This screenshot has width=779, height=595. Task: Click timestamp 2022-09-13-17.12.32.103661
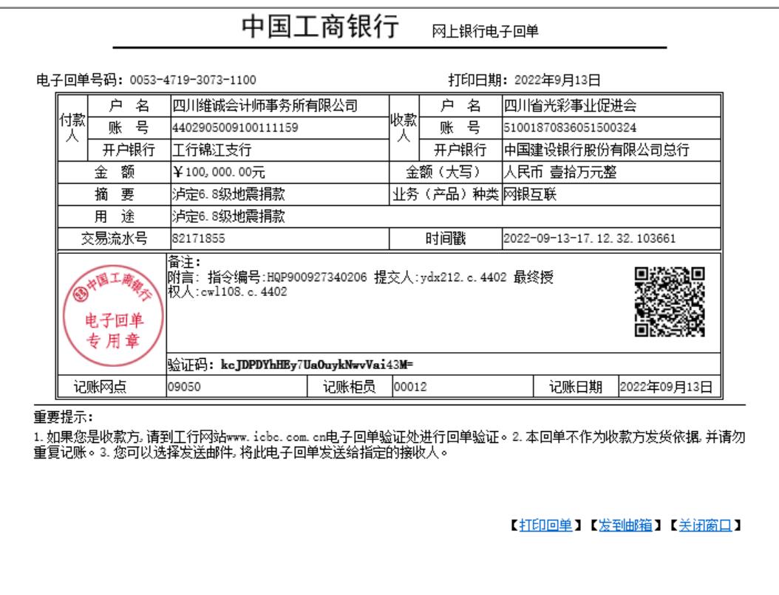[590, 238]
